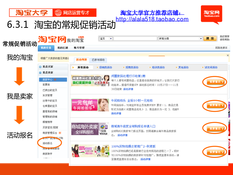Click 我要报名 for 全球购 activity

pos(216,129)
